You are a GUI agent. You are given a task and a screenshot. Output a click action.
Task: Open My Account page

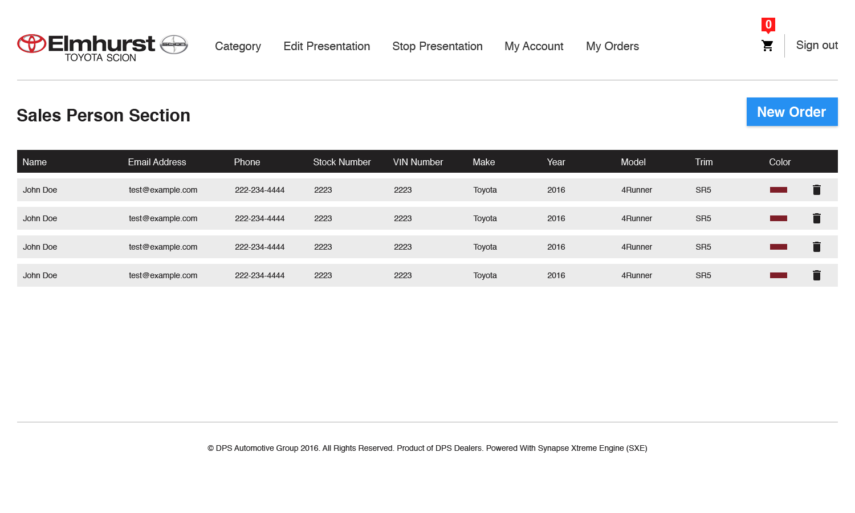534,46
